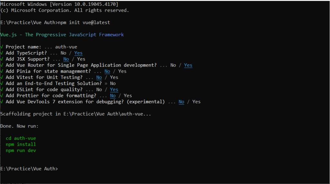The image size is (330, 184).
Task: Select underlined No for JSX Support
Action: pos(66,59)
